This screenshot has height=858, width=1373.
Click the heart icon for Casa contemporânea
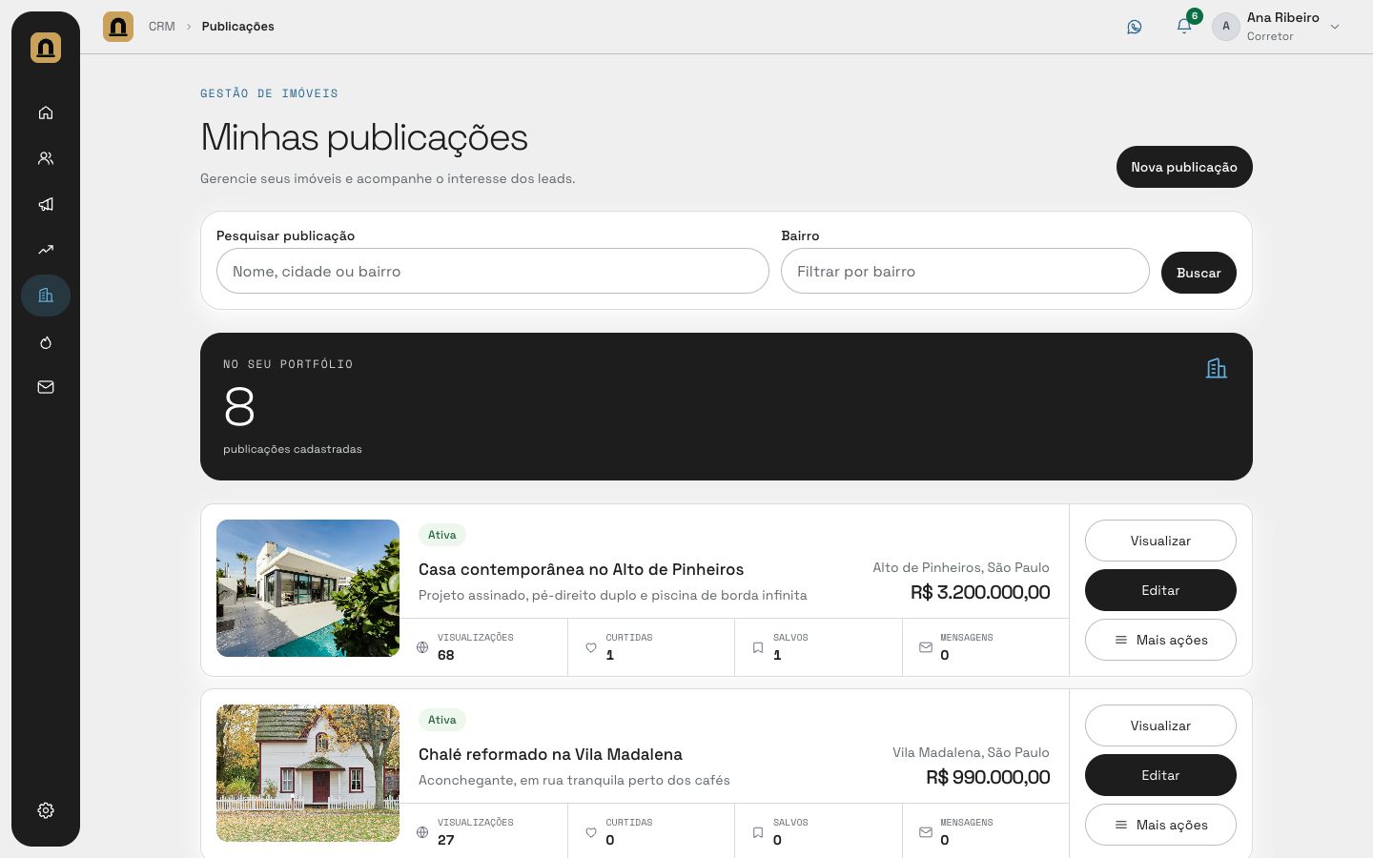point(591,647)
